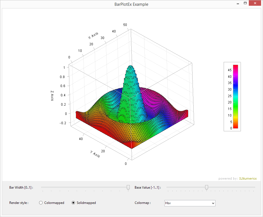Click the far right of Base Value track

[254, 187]
